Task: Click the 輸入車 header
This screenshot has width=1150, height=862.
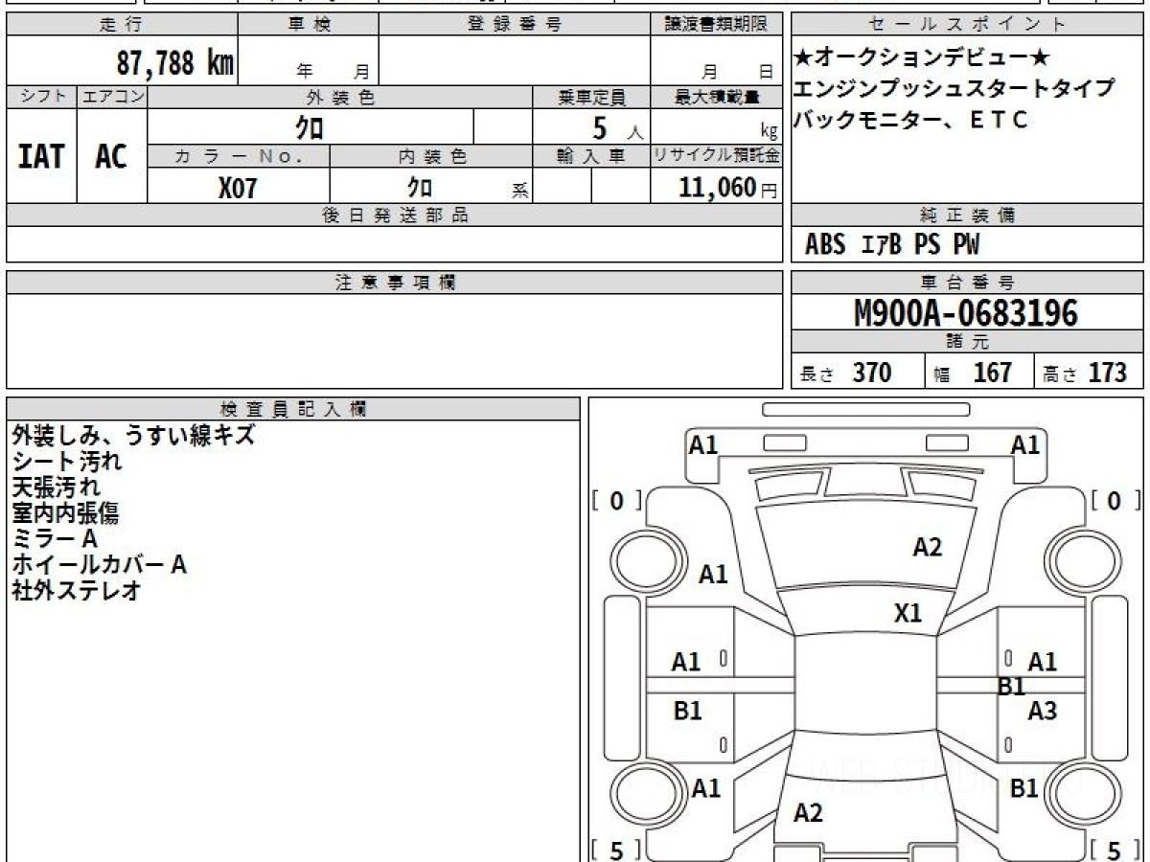Action: [591, 156]
